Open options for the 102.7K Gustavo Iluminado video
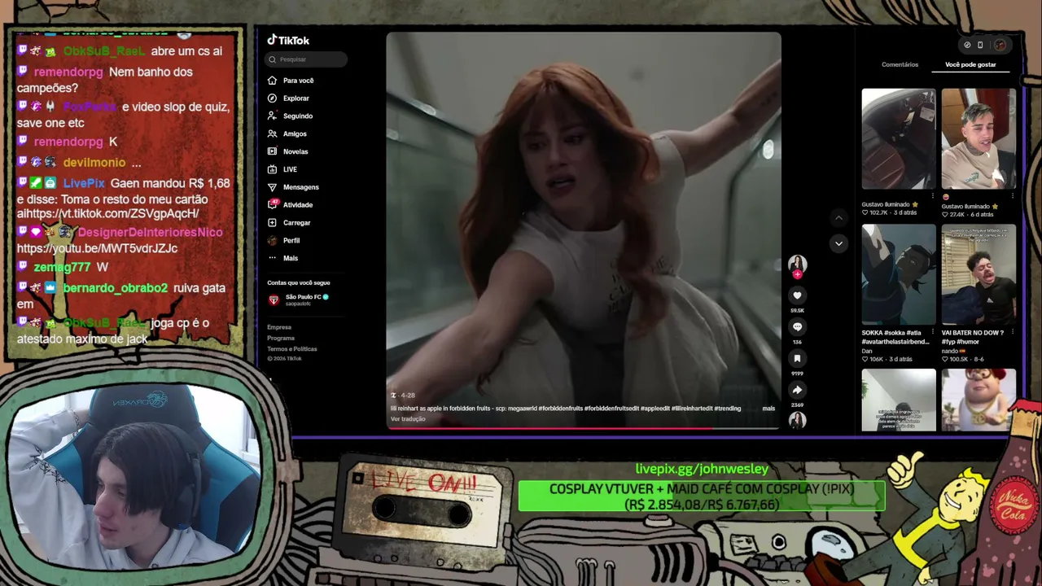This screenshot has width=1042, height=586. pyautogui.click(x=933, y=196)
